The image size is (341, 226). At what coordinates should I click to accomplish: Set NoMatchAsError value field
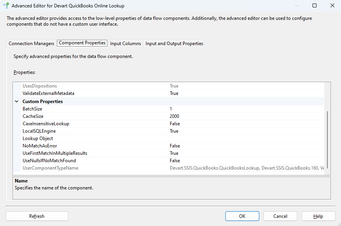pyautogui.click(x=245, y=146)
